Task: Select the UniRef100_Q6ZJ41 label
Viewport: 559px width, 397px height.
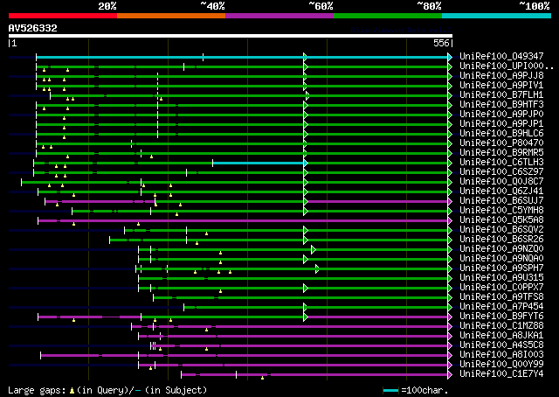Action: coord(501,191)
